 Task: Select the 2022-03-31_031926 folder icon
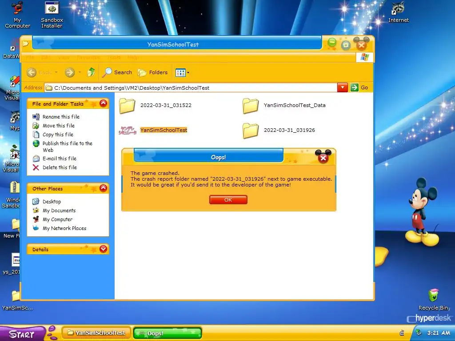(x=251, y=131)
